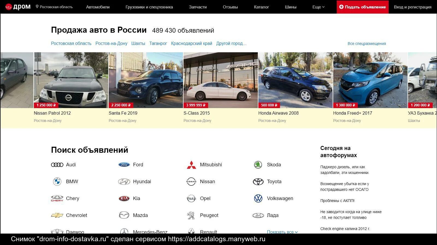Click the Nissan brand logo in the list
The image size is (437, 245).
click(191, 182)
